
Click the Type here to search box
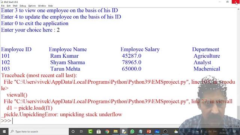[39, 132]
